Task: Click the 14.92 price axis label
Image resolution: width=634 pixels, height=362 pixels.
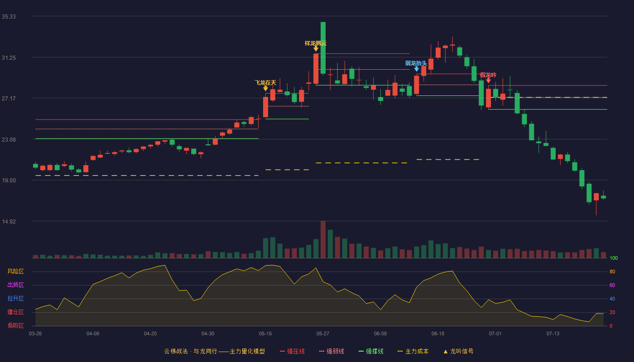Action: pos(9,222)
